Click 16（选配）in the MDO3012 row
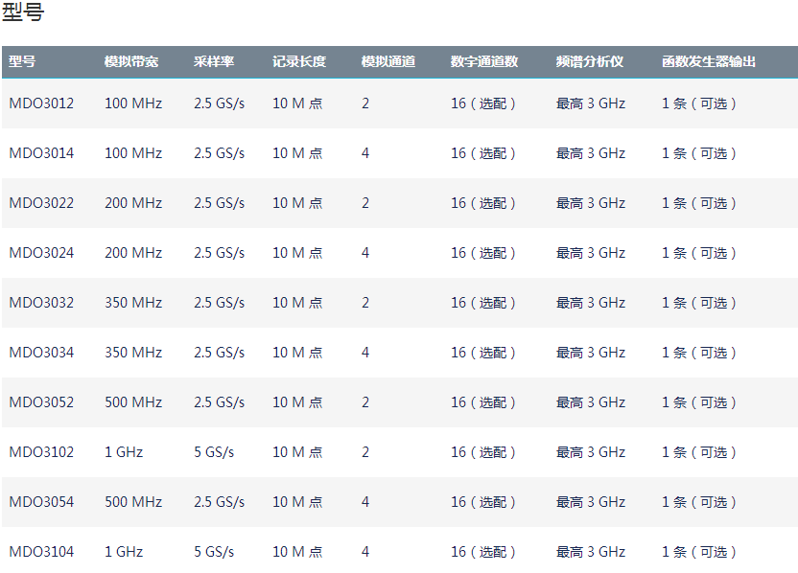The image size is (798, 573). coord(483,103)
